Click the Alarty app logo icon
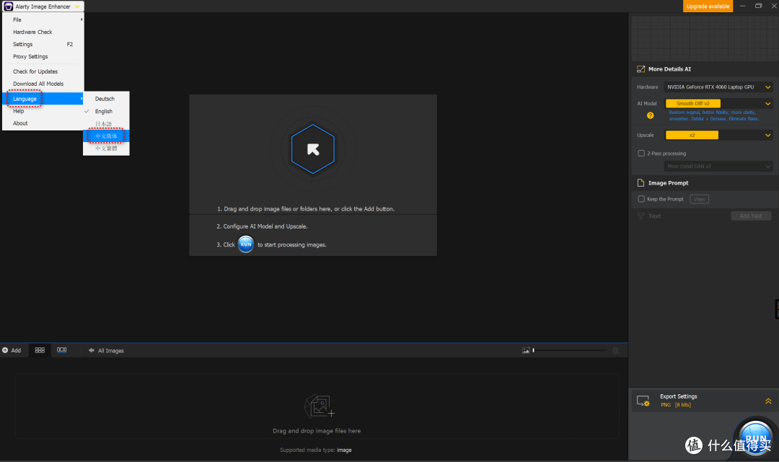This screenshot has height=462, width=779. 9,6
